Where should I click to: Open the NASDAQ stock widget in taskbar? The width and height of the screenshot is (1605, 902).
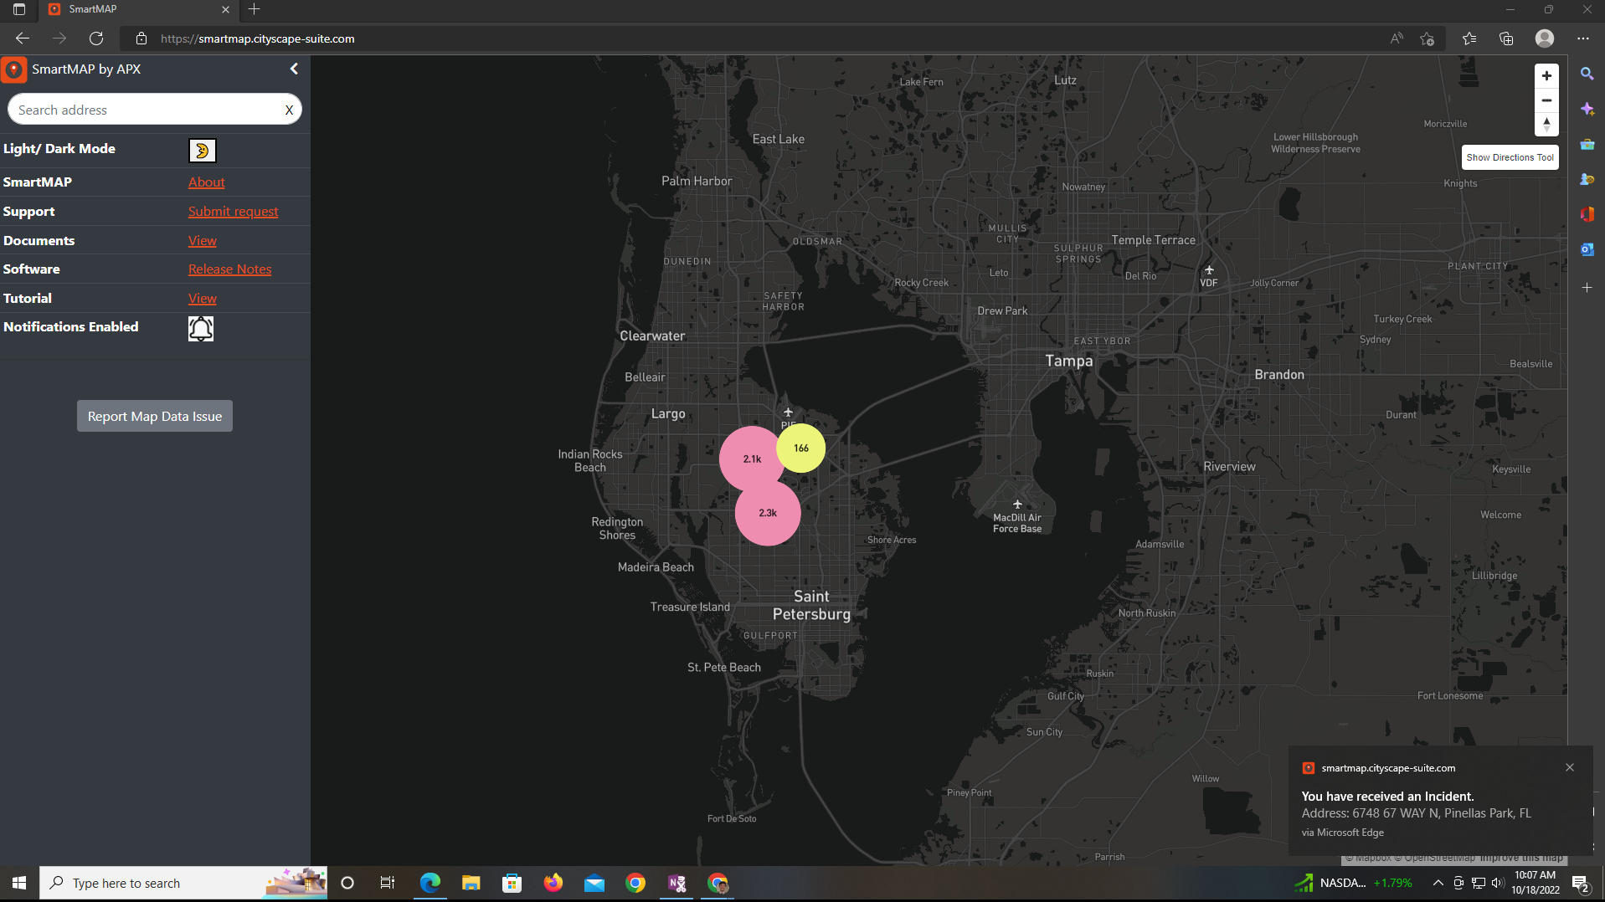[x=1354, y=883]
